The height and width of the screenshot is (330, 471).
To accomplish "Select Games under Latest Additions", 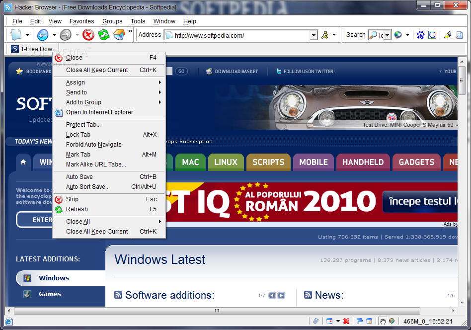I will (50, 294).
